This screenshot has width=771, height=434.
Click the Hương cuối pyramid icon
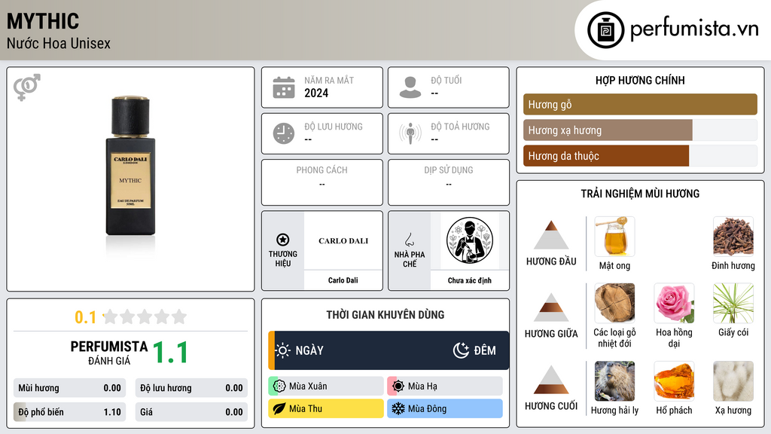551,380
